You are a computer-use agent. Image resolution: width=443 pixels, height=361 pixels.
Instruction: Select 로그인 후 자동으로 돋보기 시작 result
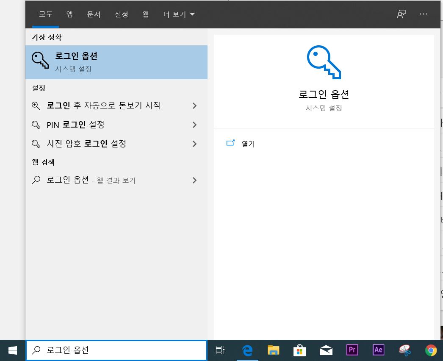pyautogui.click(x=116, y=106)
